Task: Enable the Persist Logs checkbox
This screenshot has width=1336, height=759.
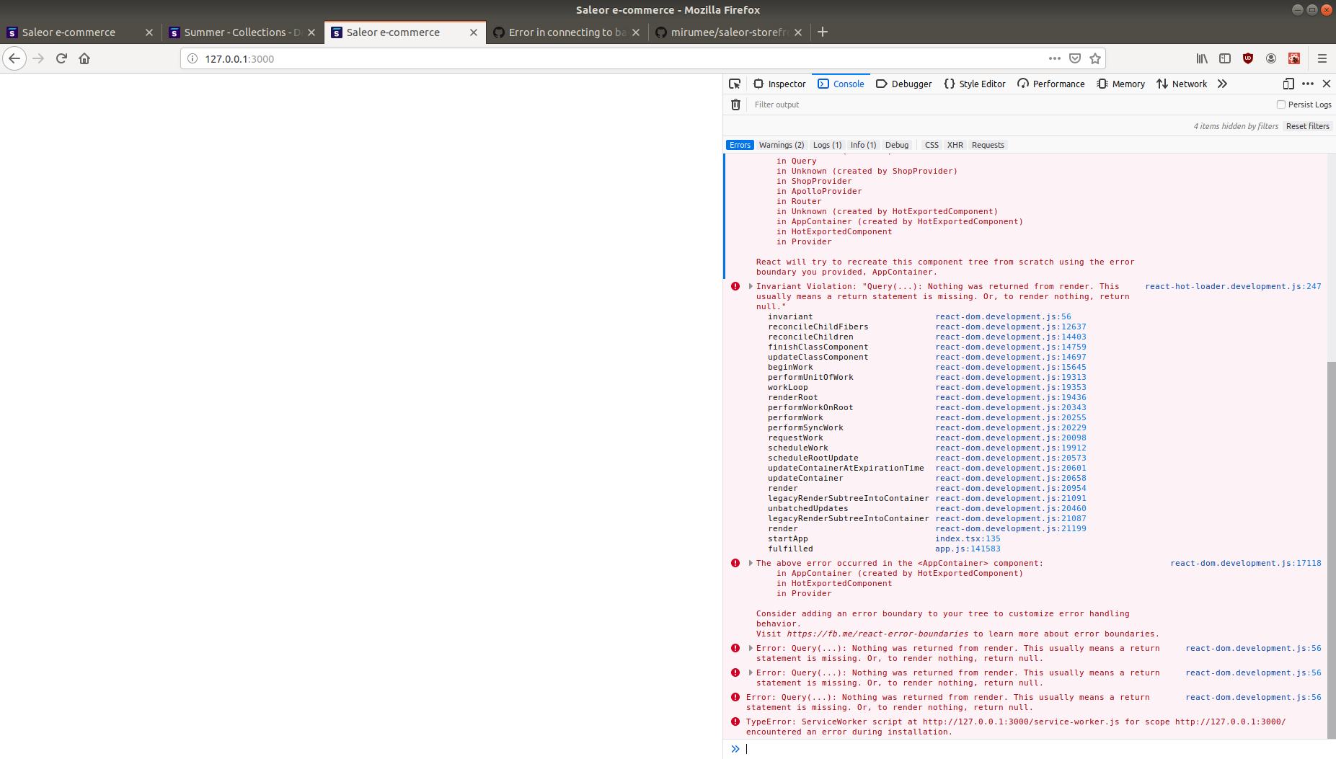Action: click(1280, 104)
